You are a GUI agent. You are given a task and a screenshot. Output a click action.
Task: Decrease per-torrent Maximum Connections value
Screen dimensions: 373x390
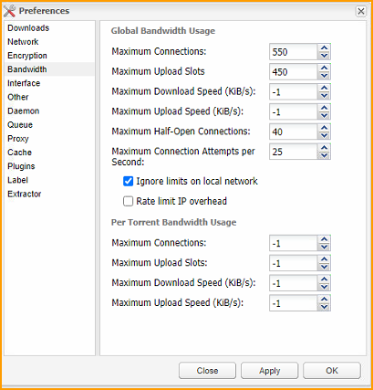pyautogui.click(x=324, y=247)
